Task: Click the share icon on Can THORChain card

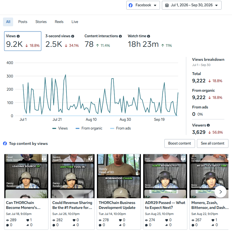Action: pos(28,225)
